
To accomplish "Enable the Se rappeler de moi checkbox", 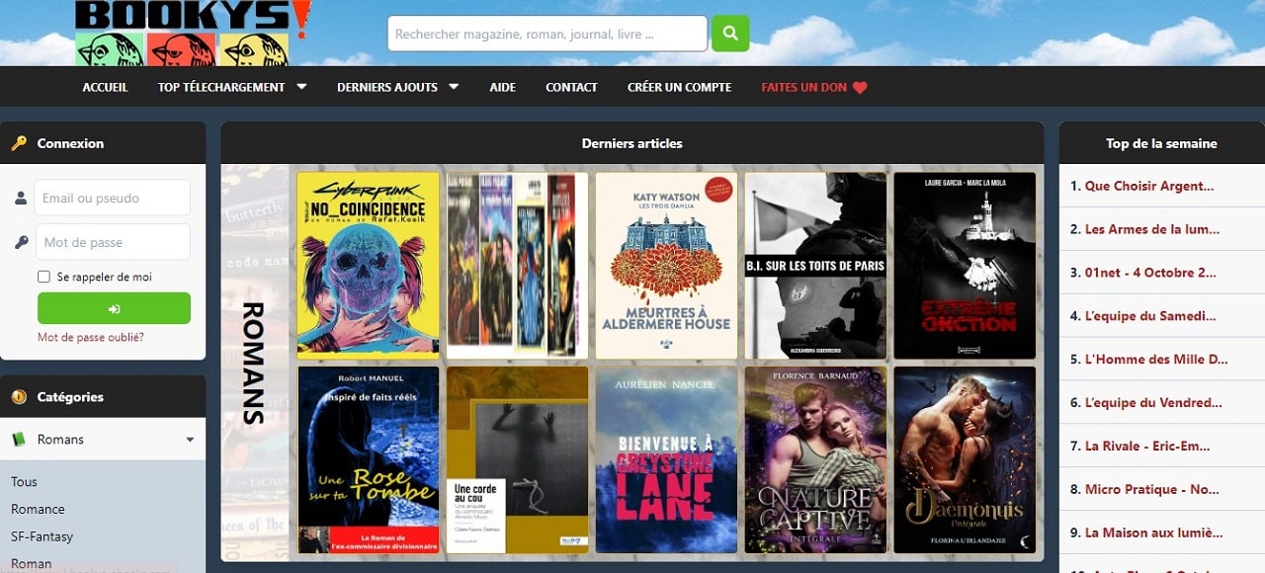I will pyautogui.click(x=43, y=278).
